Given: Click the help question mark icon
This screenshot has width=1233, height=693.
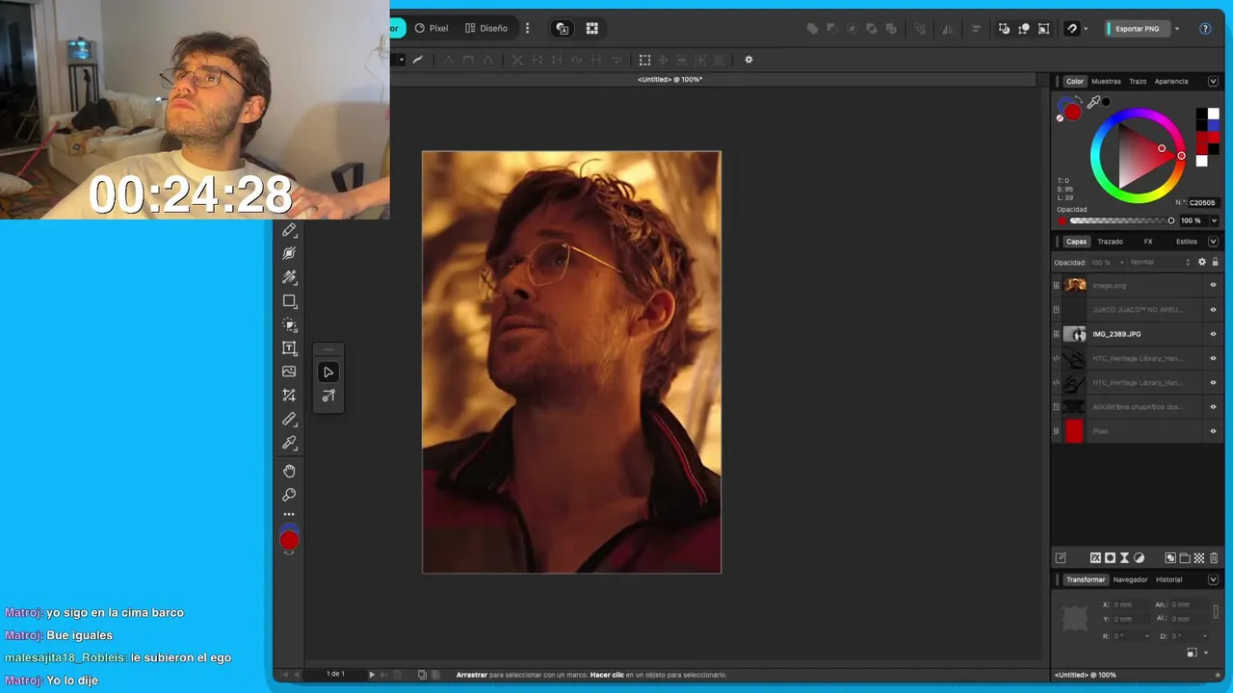Looking at the screenshot, I should [1205, 29].
